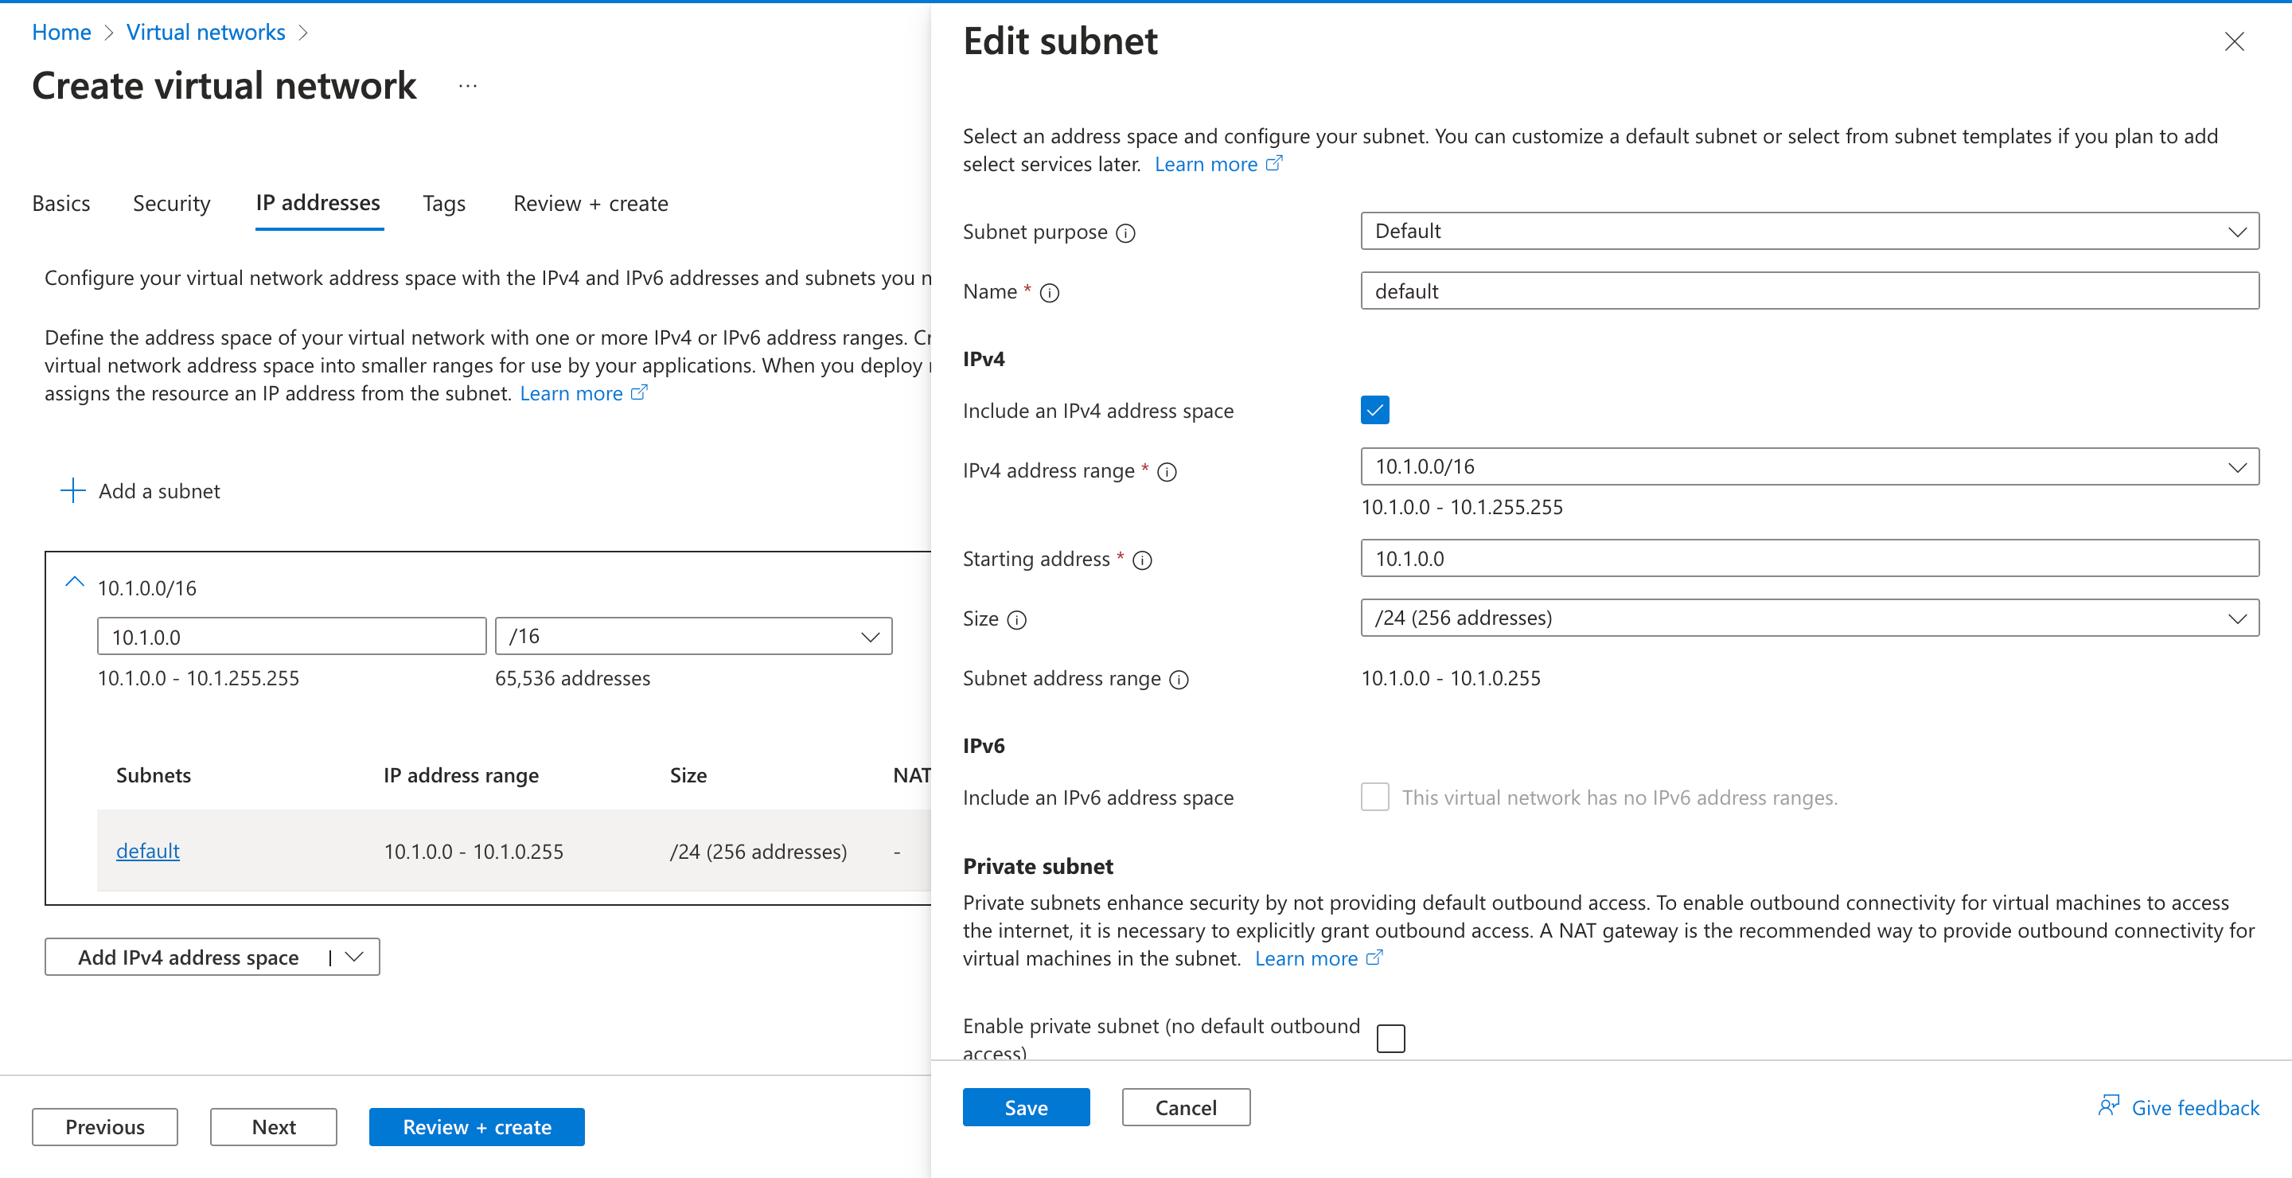Image resolution: width=2292 pixels, height=1178 pixels.
Task: Click the Give feedback icon
Action: 2109,1105
